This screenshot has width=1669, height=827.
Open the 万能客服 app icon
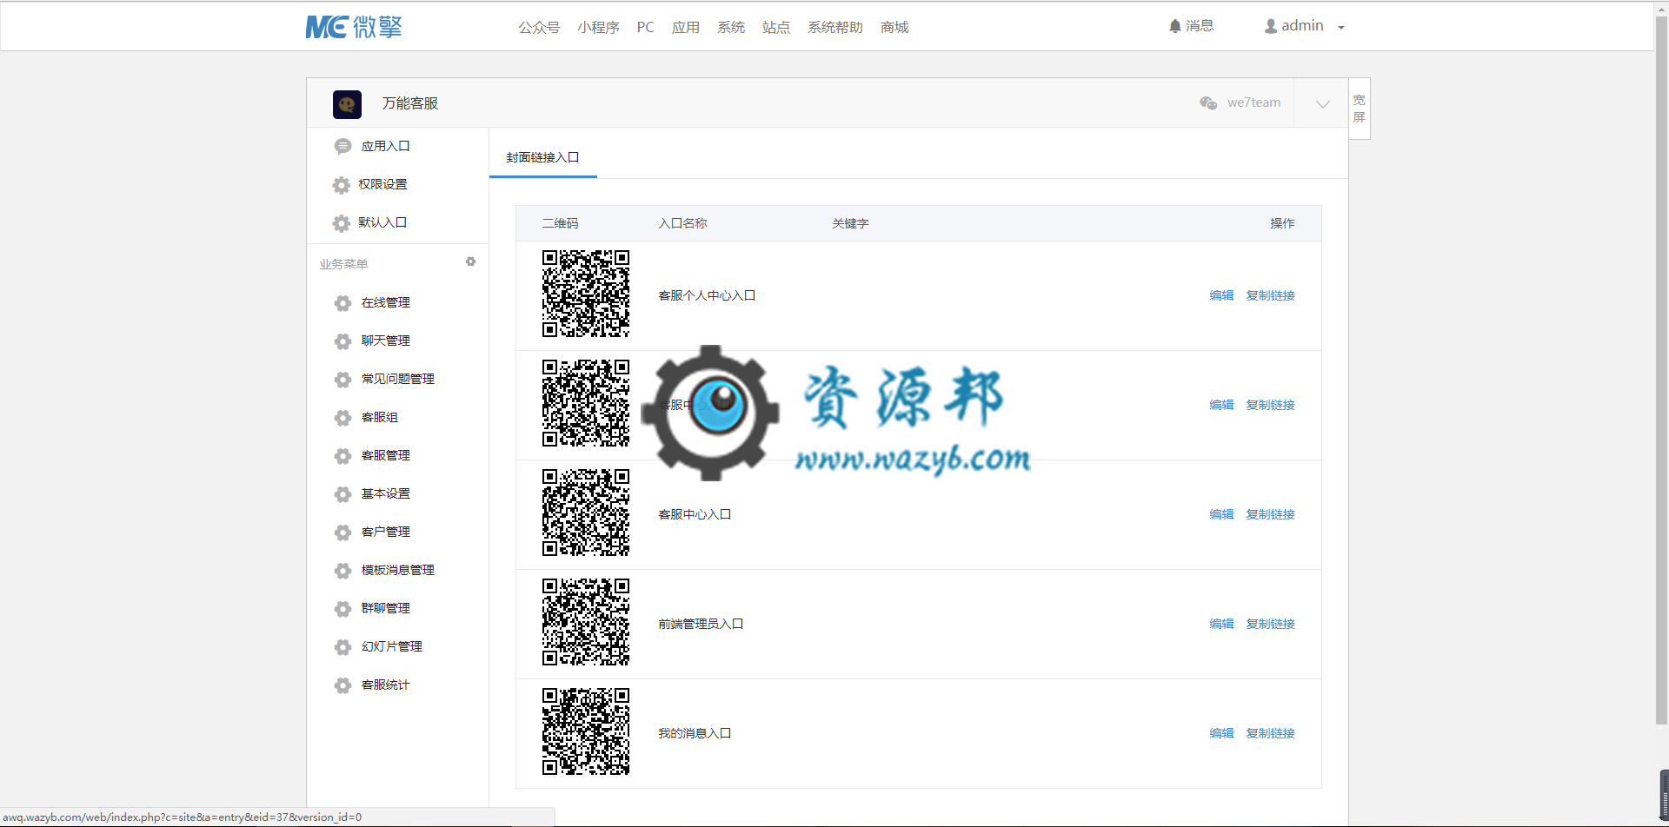coord(347,104)
